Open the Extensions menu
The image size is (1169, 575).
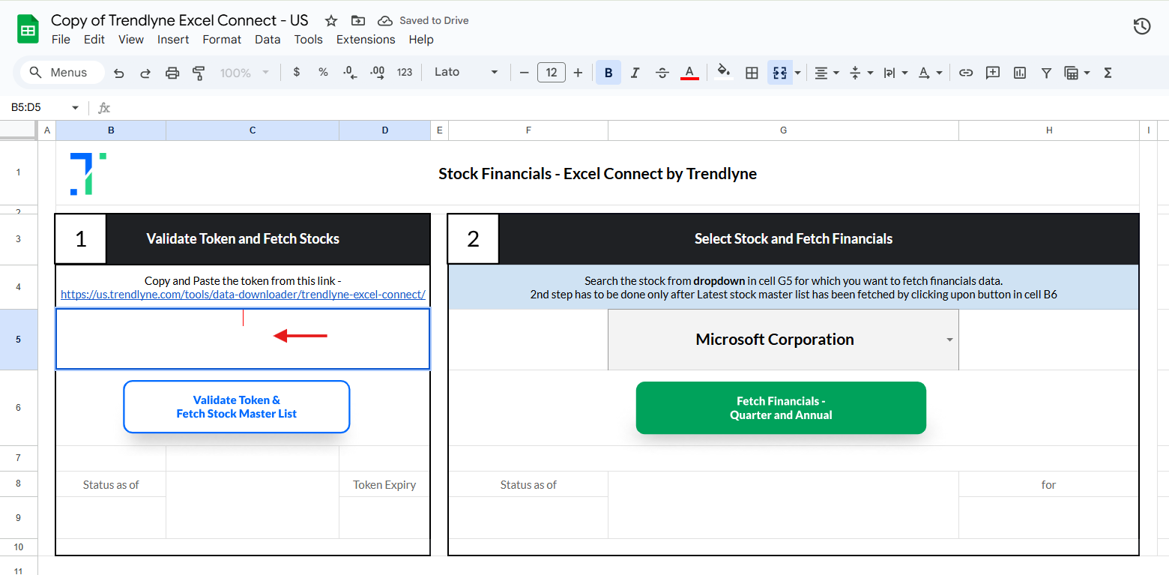pos(366,40)
